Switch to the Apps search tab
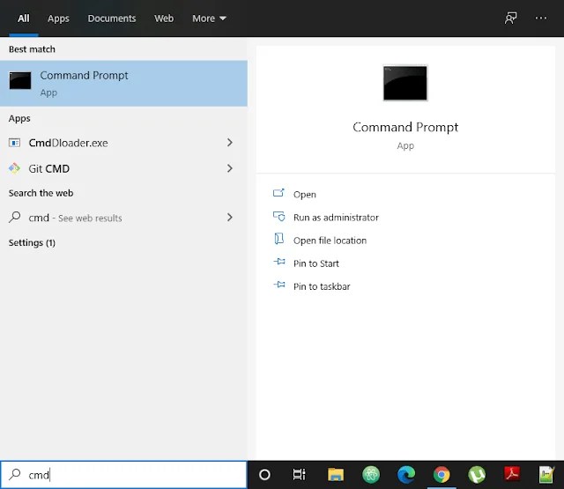Viewport: 564px width, 489px height. pyautogui.click(x=58, y=19)
